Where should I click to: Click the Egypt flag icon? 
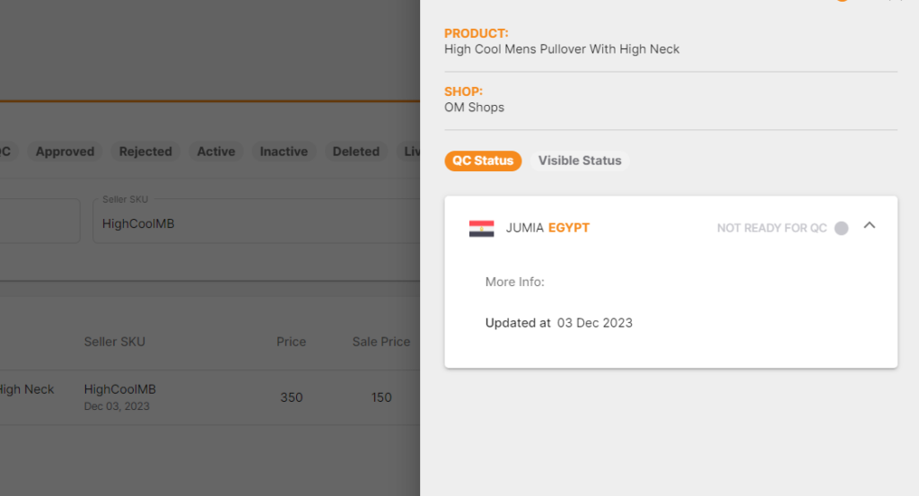point(481,229)
